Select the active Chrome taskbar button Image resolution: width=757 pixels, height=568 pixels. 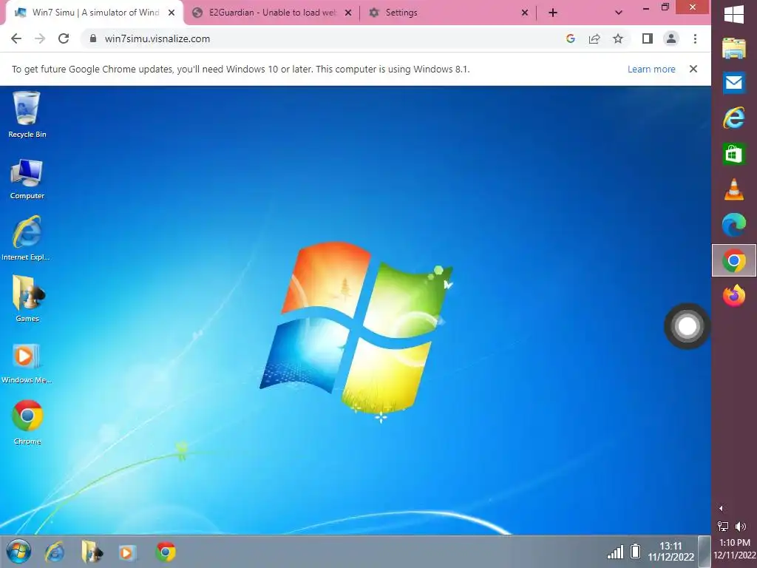[734, 261]
